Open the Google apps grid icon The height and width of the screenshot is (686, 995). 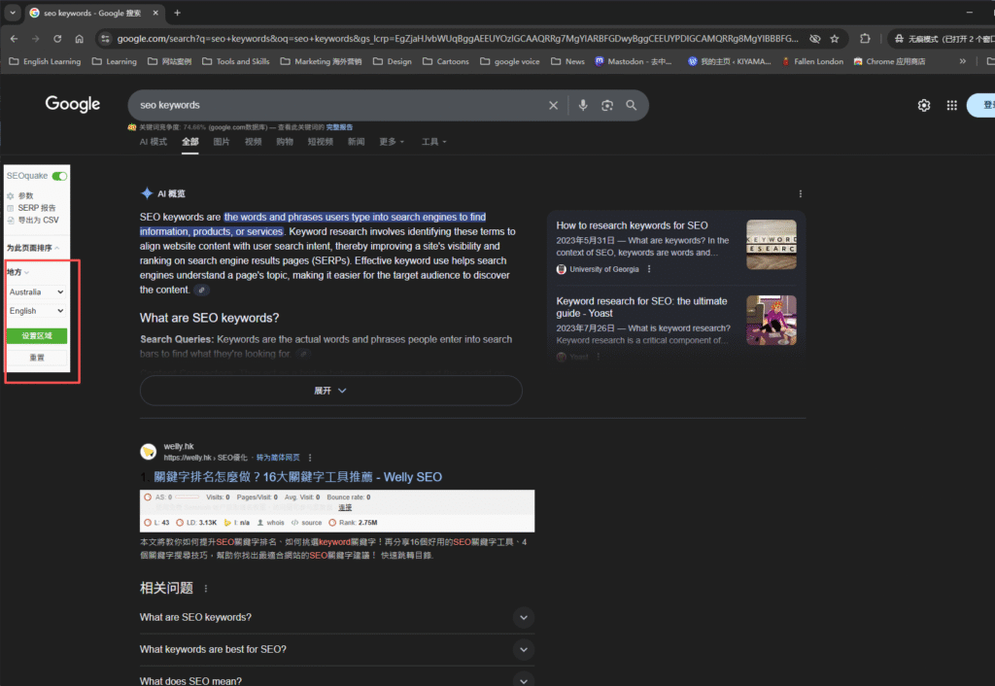coord(951,105)
